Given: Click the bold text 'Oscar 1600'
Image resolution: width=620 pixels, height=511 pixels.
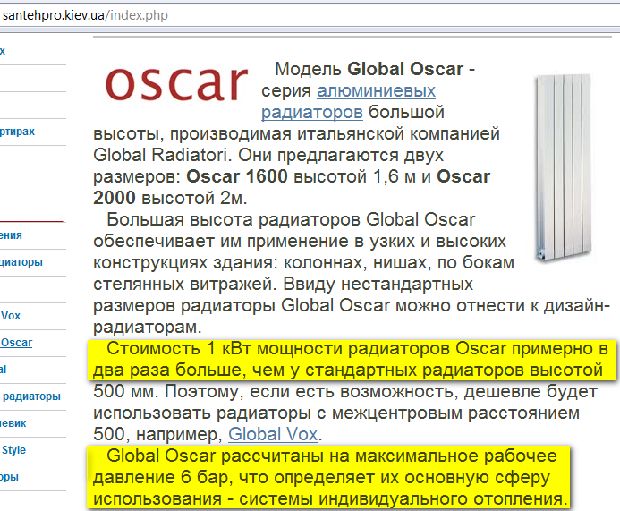Looking at the screenshot, I should [x=237, y=176].
